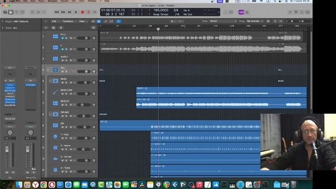Click the tempo value 180,0000
This screenshot has height=189, width=336.
[x=161, y=10]
